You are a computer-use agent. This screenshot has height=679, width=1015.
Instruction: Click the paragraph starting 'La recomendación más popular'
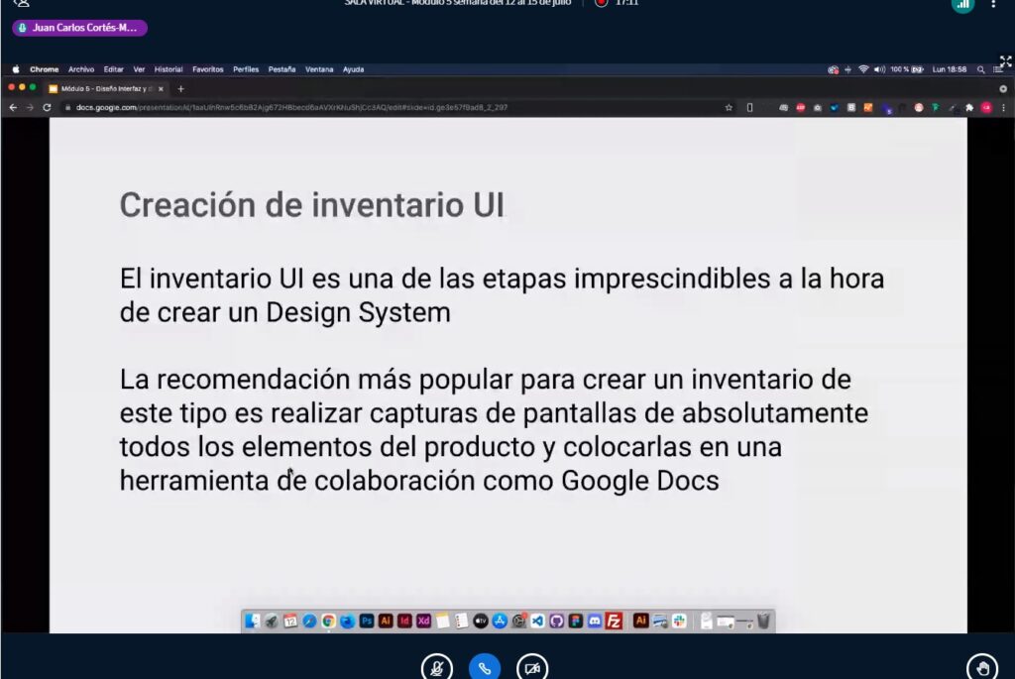tap(494, 430)
